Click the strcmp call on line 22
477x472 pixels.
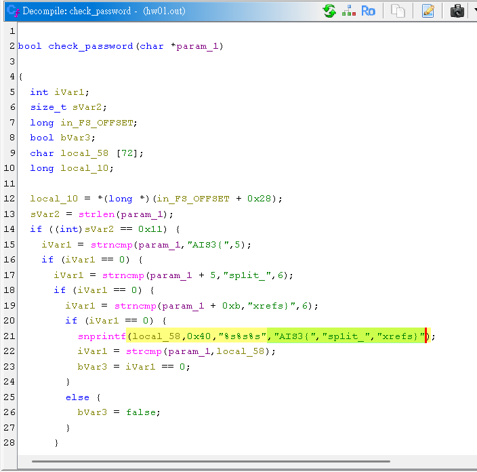pyautogui.click(x=144, y=351)
